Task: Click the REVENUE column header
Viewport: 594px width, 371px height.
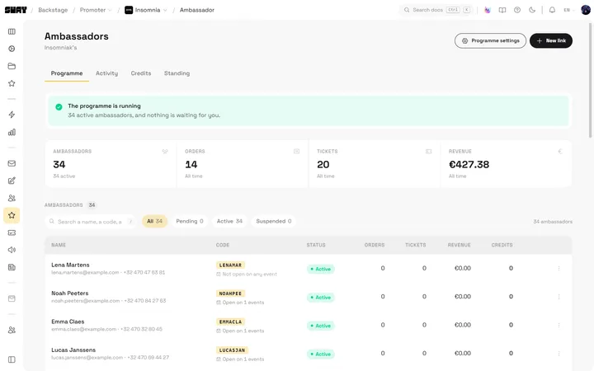Action: (x=460, y=245)
